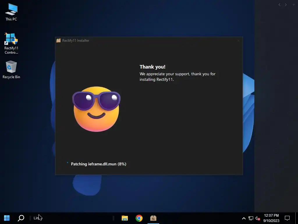Select the Recycle Bin desktop icon
Screen dimensions: 298x224
[x=11, y=70]
